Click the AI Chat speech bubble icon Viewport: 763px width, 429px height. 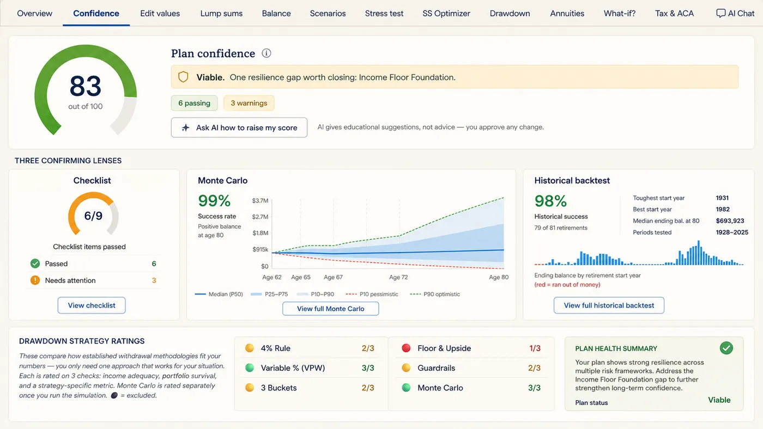pyautogui.click(x=720, y=13)
